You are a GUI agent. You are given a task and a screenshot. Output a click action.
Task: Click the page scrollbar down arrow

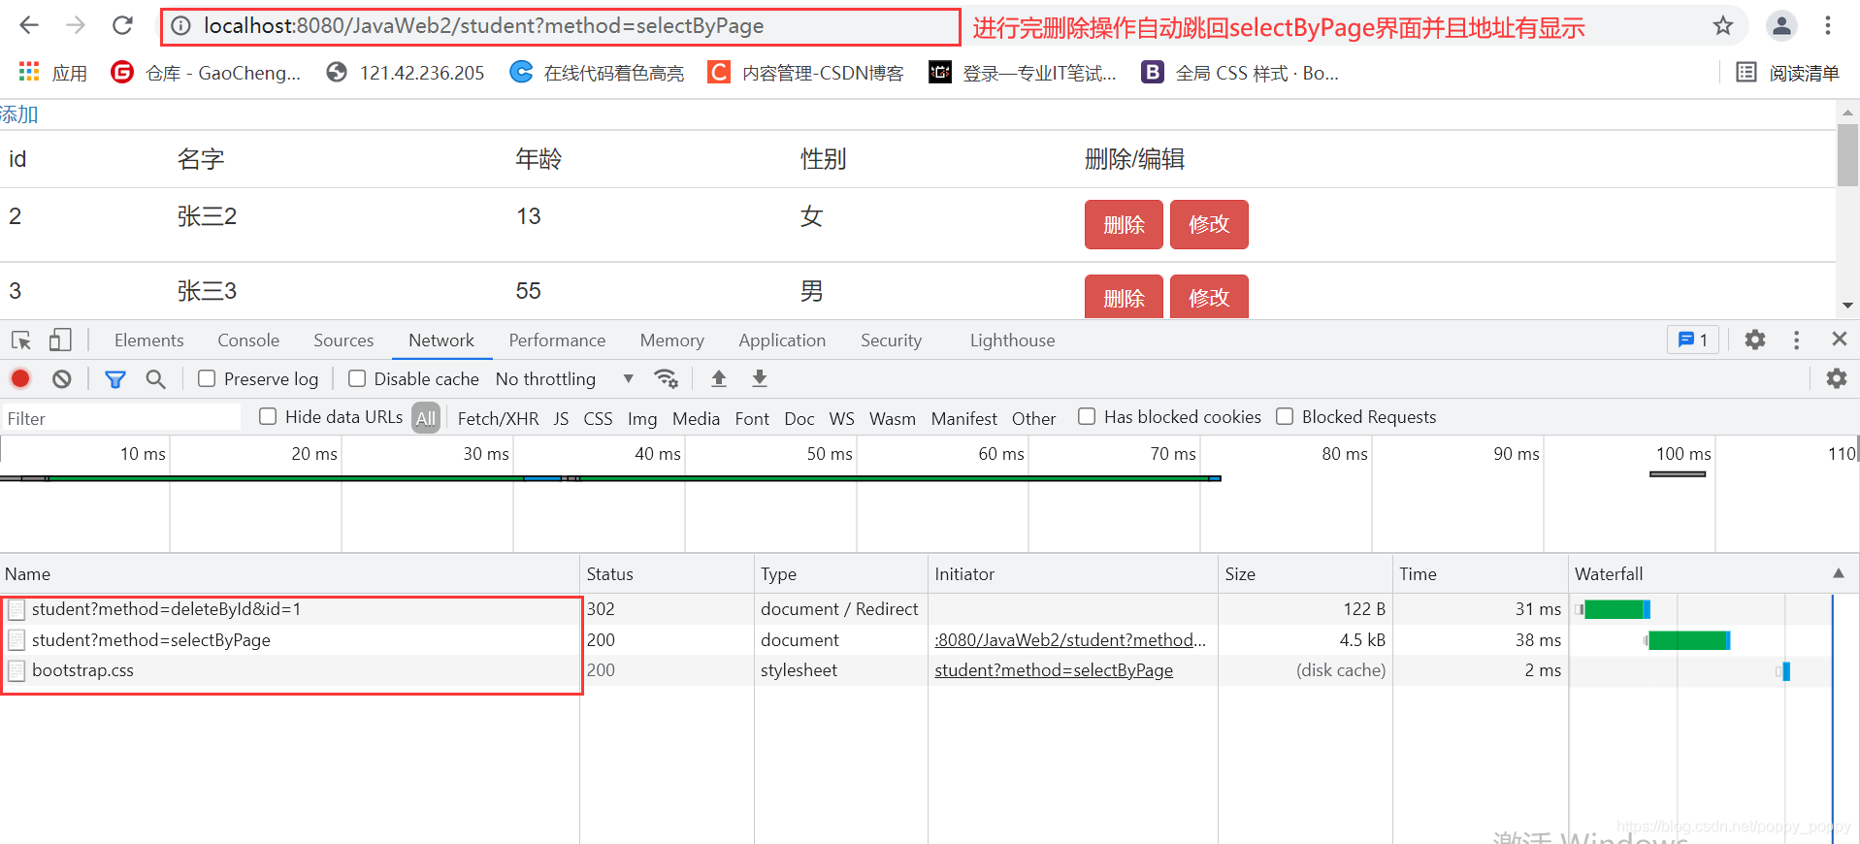coord(1847,305)
